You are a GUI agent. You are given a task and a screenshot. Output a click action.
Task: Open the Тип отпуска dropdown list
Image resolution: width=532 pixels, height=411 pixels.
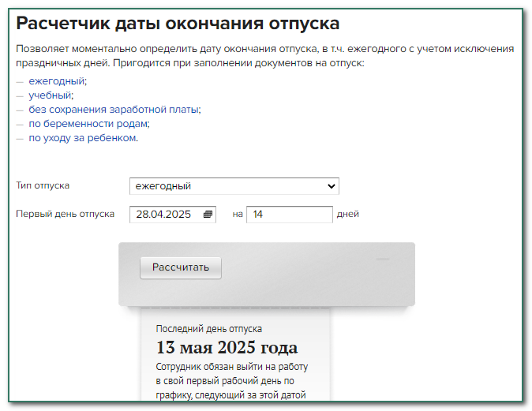[x=234, y=186]
